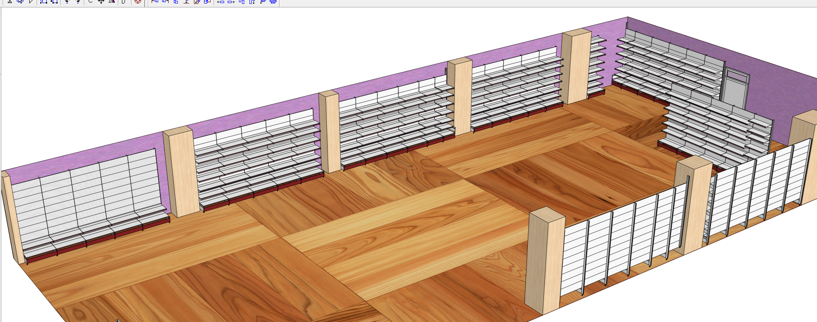Click the drop-to-floor down arrow icon
817x322 pixels.
(186, 2)
